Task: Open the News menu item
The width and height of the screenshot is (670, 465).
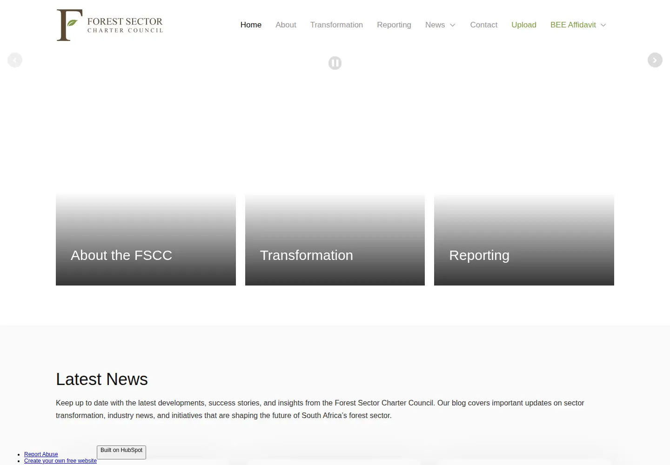Action: click(x=435, y=25)
